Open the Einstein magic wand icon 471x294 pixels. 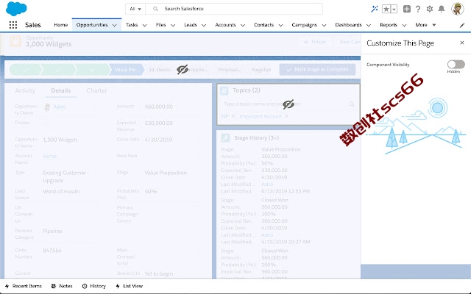pyautogui.click(x=375, y=9)
